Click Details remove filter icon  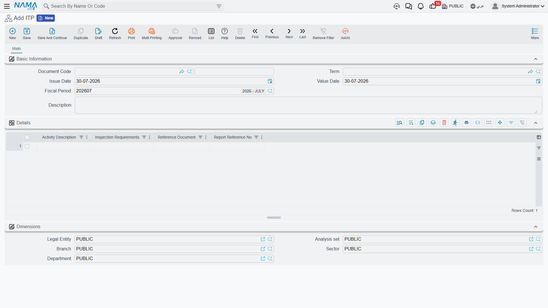tap(522, 123)
